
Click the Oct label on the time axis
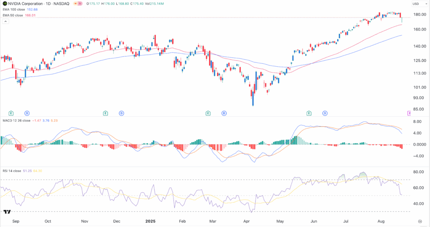click(48, 221)
